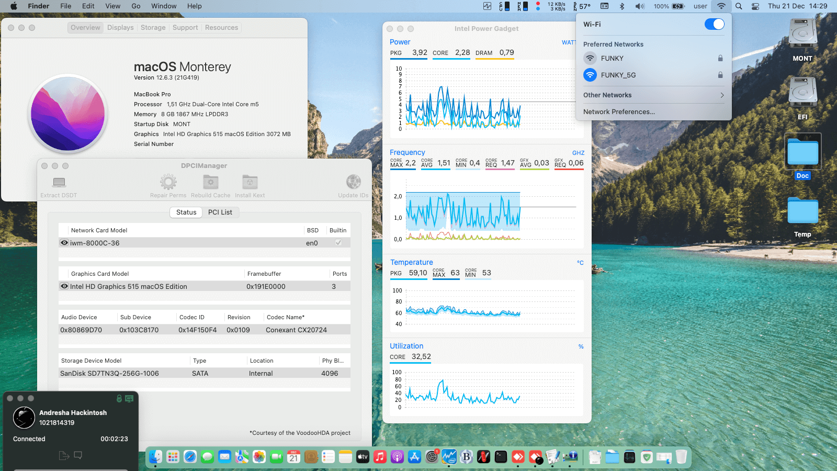
Task: Open Launchpad from the Dock
Action: [x=173, y=456]
